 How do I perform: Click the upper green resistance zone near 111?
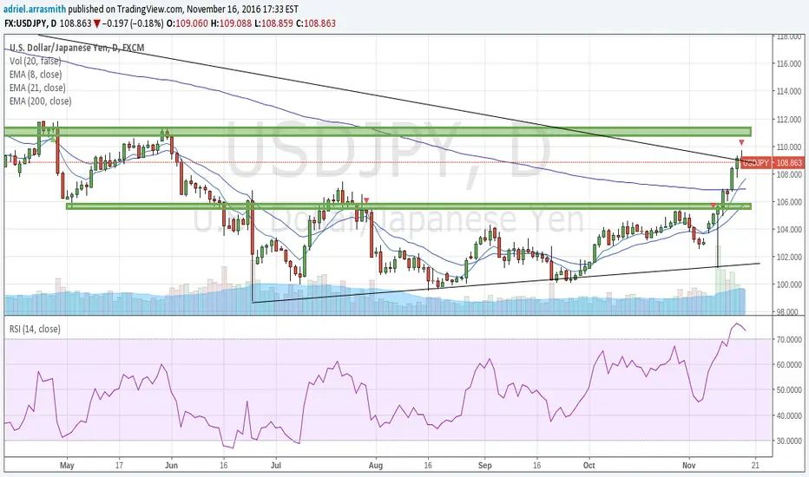coord(378,132)
